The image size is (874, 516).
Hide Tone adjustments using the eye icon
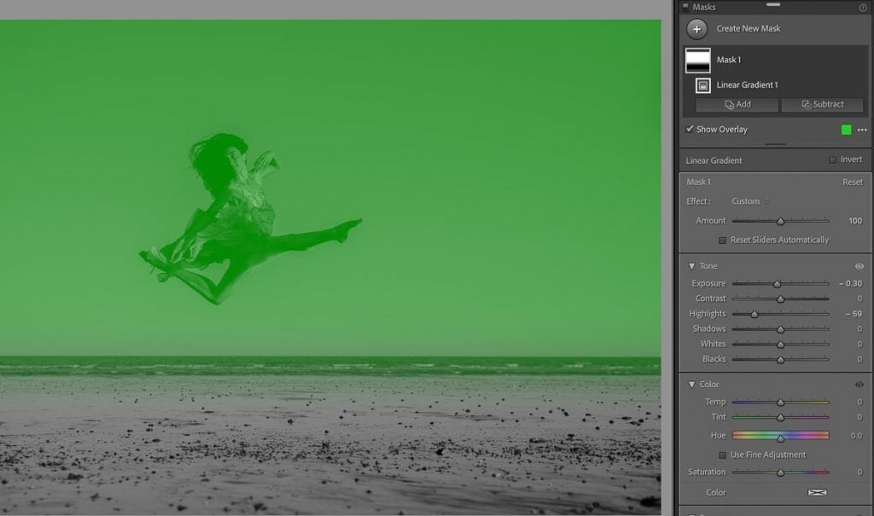tap(861, 265)
